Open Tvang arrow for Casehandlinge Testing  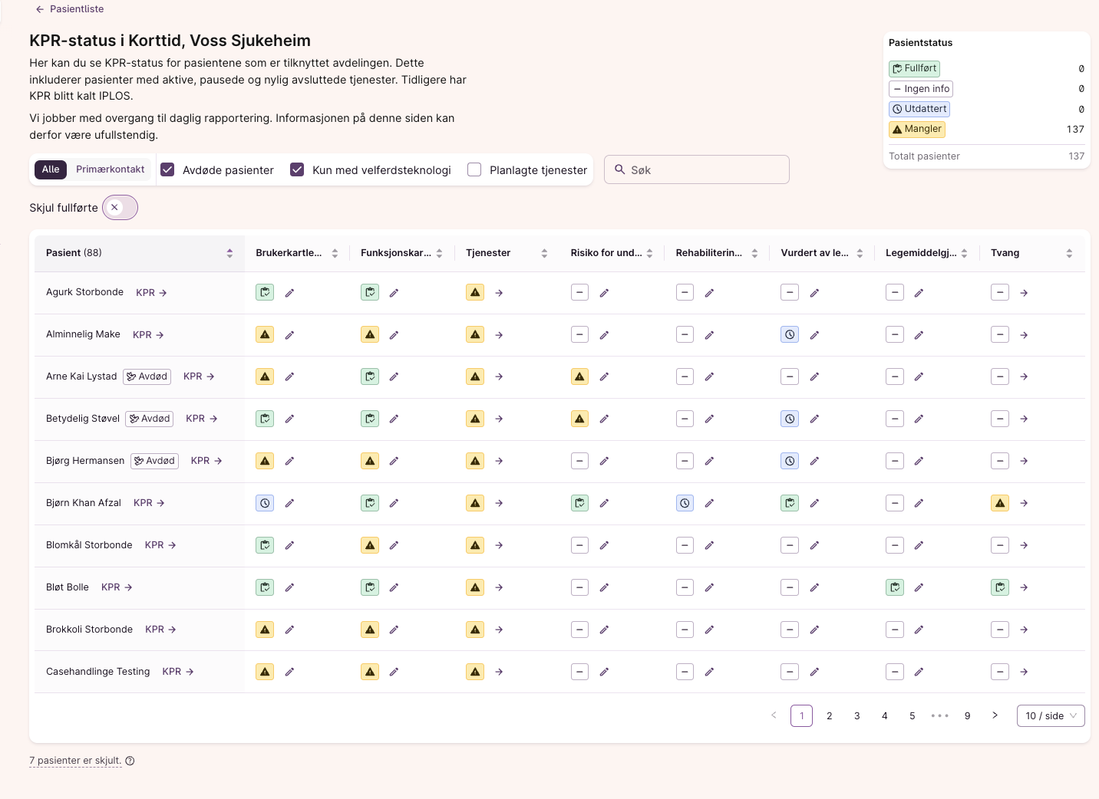click(1024, 672)
